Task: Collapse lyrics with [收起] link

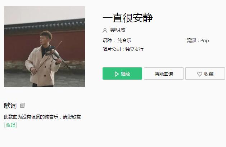Action: (x=10, y=125)
